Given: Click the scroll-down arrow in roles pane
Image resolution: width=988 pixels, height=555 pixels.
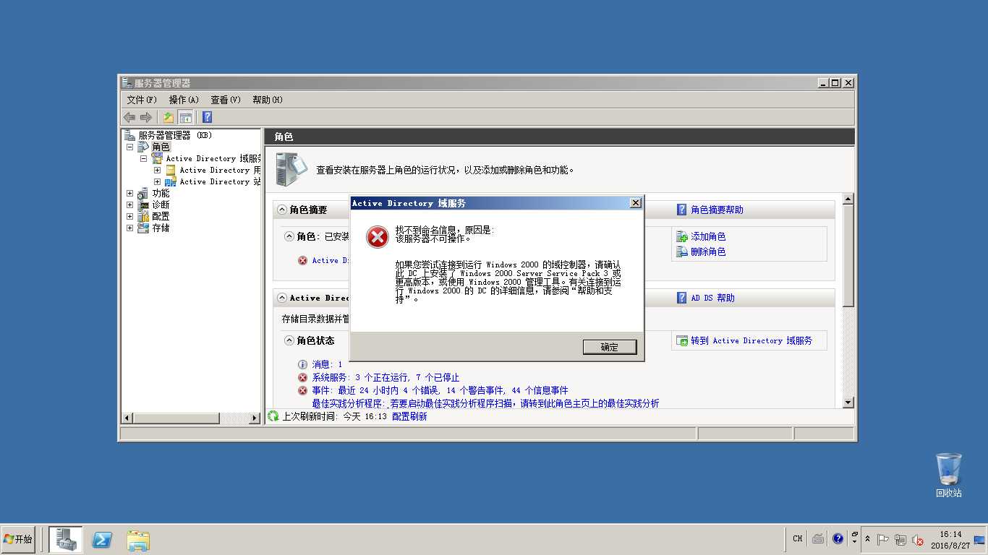Looking at the screenshot, I should pos(848,403).
